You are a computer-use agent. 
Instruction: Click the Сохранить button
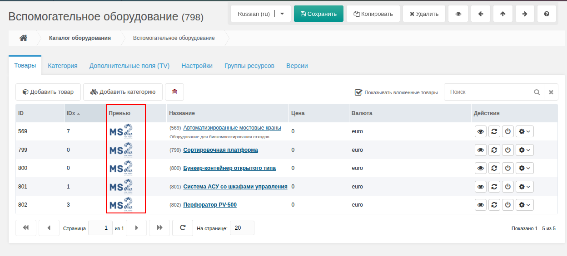tap(318, 14)
